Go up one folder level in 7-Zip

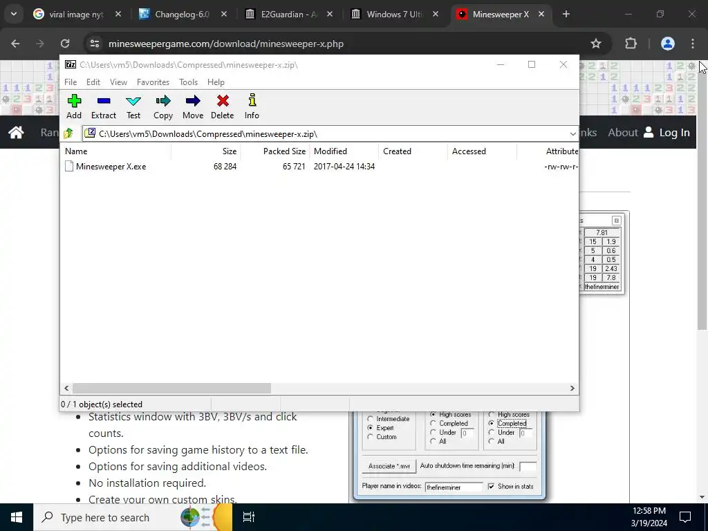point(68,133)
